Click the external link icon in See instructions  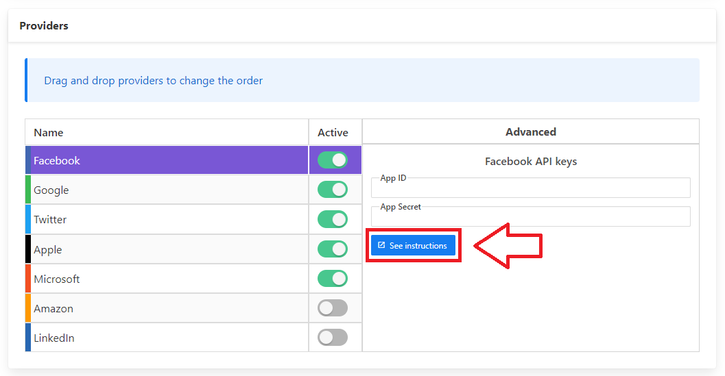tap(381, 245)
